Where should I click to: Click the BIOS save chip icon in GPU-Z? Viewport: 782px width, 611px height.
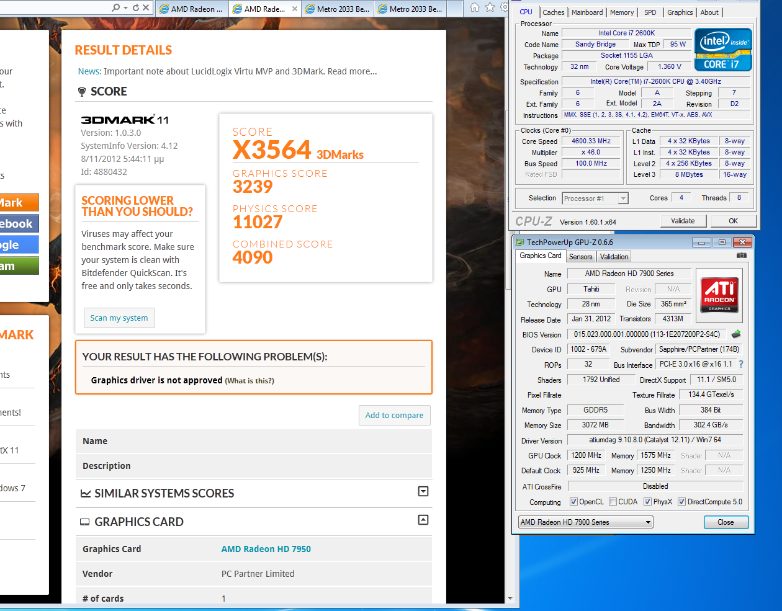click(736, 334)
